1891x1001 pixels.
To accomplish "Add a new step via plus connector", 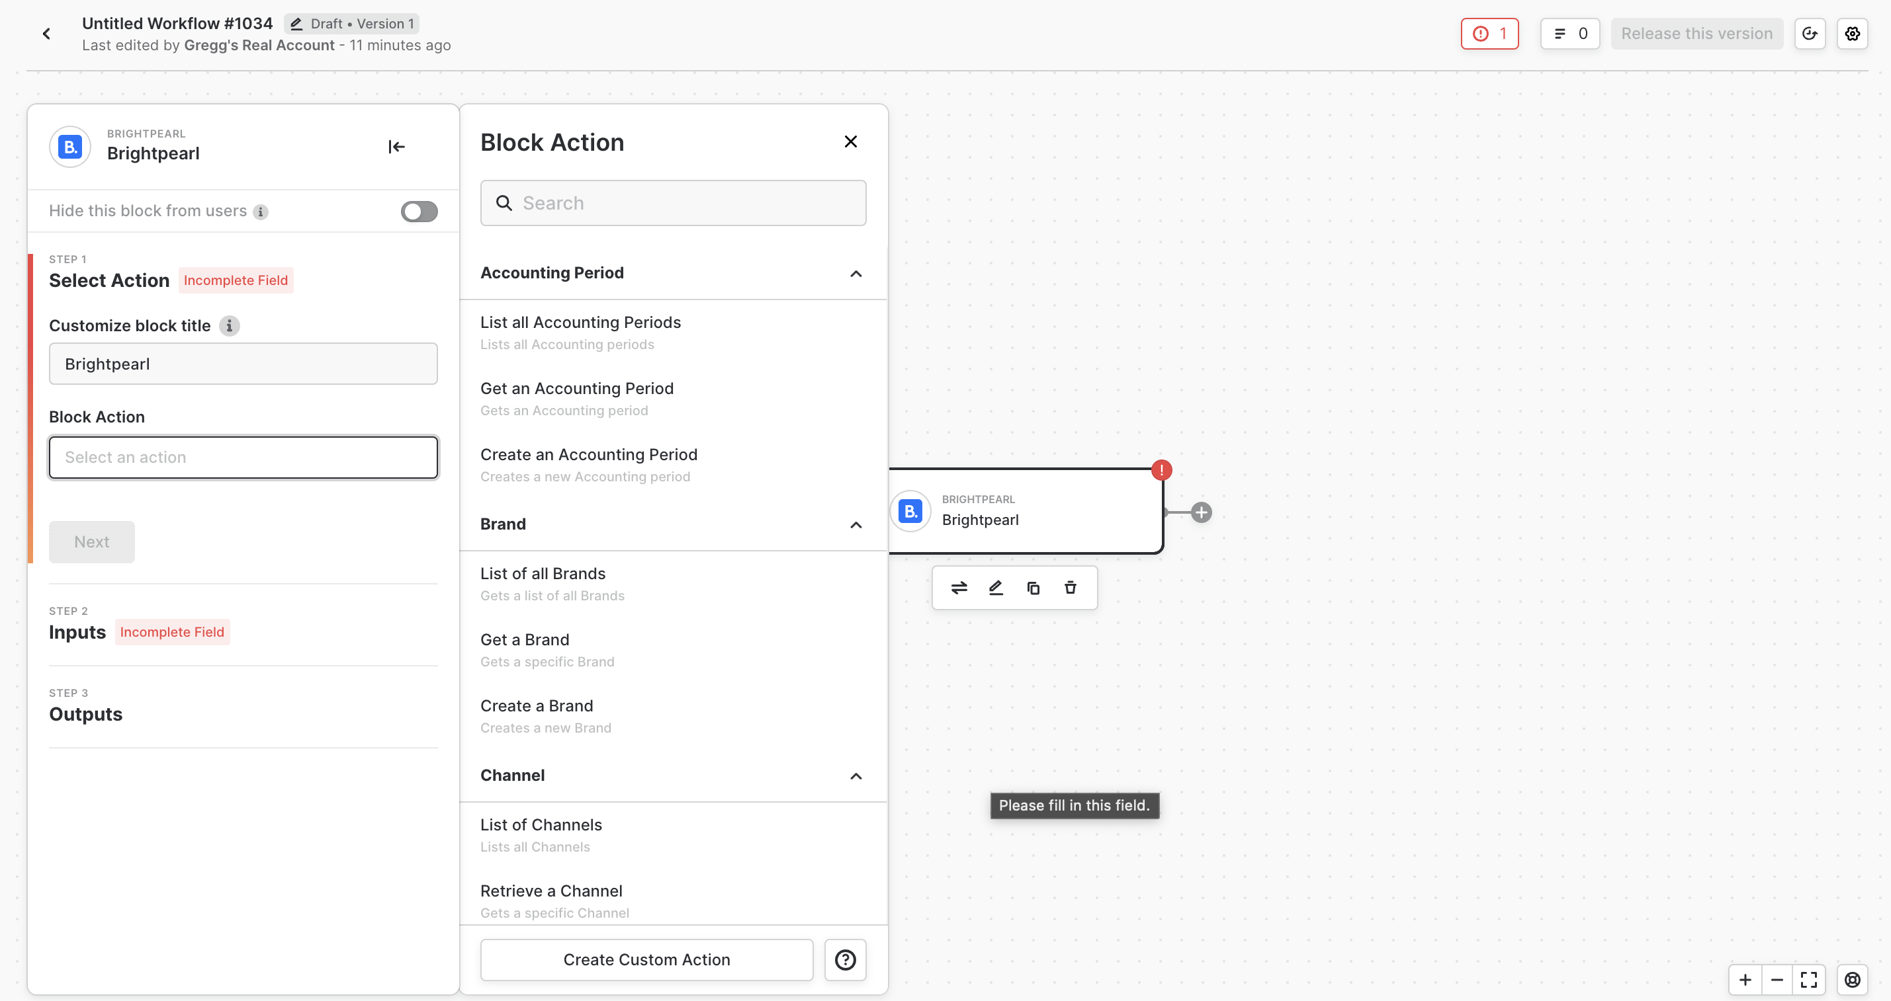I will pos(1201,512).
